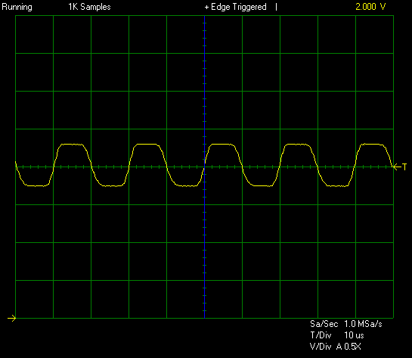Viewport: 412px width, 358px height.
Task: Click the vertical bar after Edge Triggered text
Action: [276, 7]
